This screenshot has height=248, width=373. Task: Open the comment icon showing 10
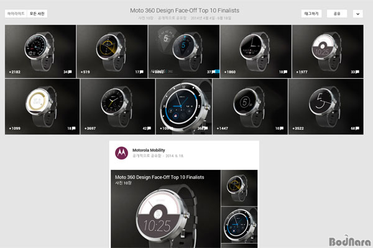coord(282,128)
